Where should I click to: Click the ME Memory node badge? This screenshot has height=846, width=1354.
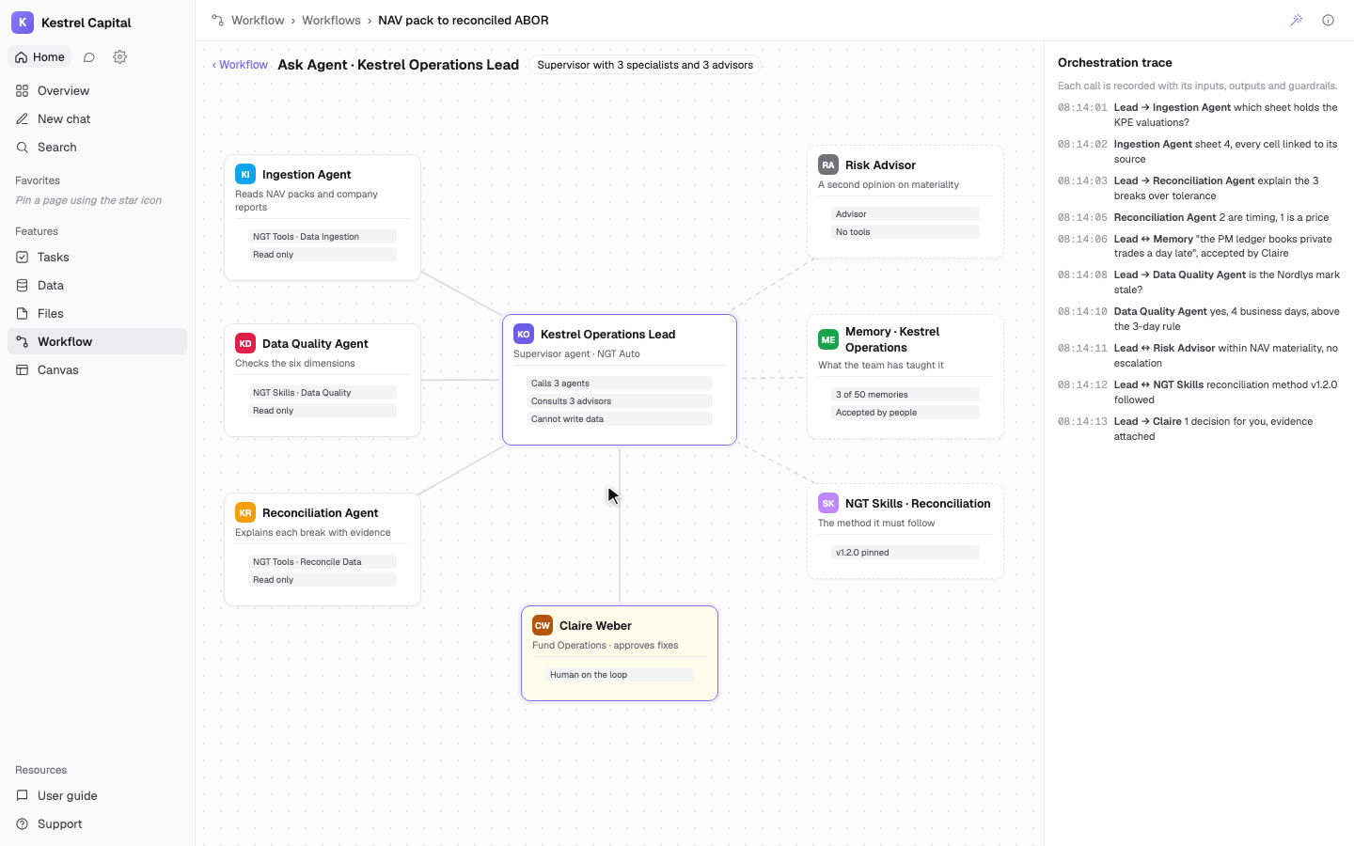828,339
